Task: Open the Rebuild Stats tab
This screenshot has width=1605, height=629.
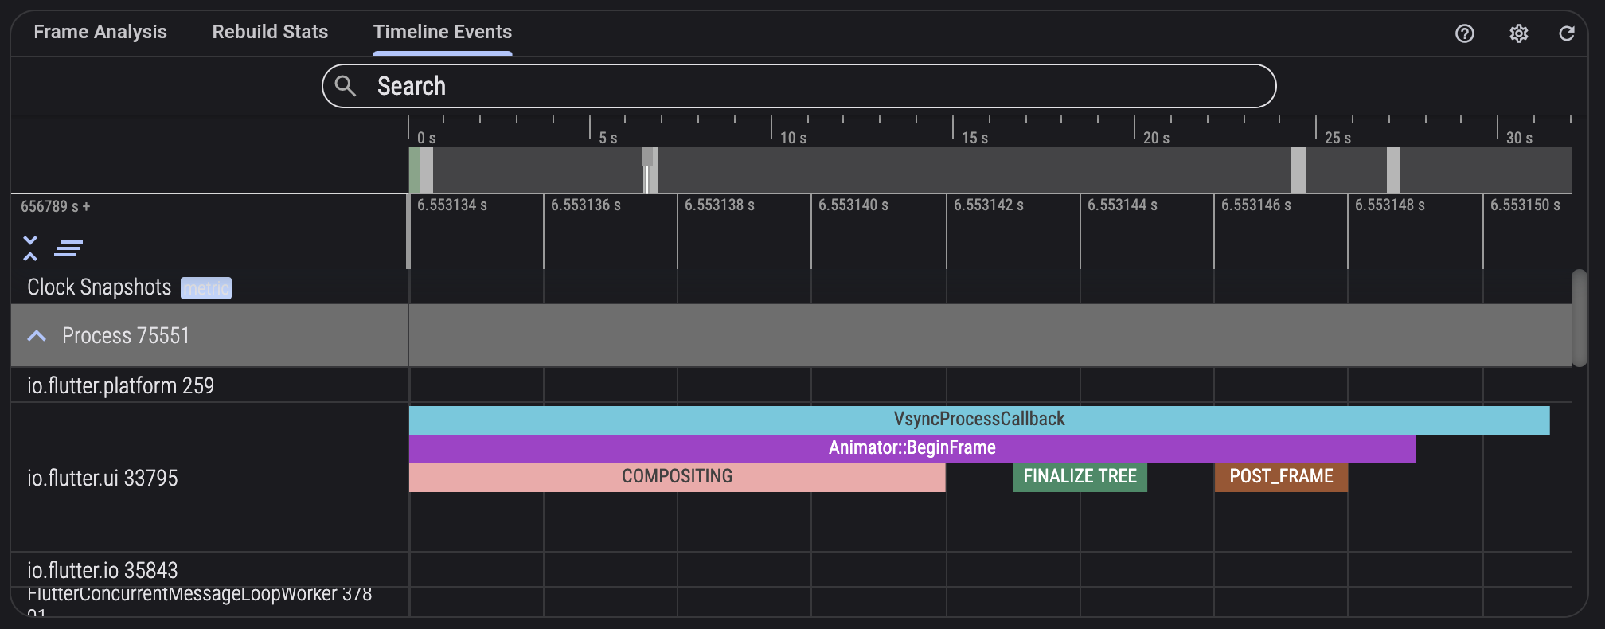Action: point(270,32)
